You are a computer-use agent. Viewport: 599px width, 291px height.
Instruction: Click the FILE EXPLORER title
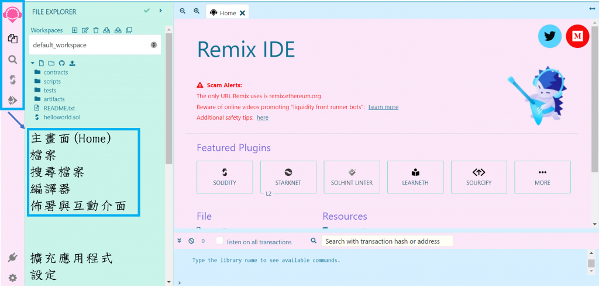point(54,12)
